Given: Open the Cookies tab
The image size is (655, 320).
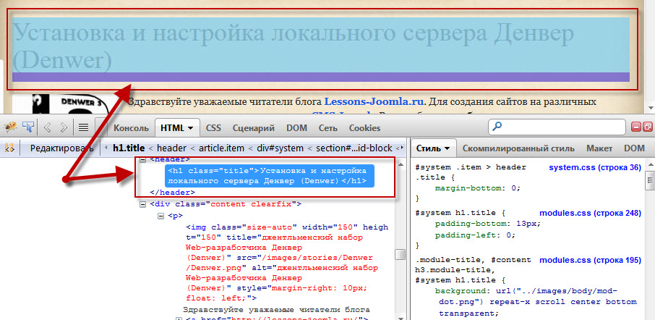Looking at the screenshot, I should [364, 128].
